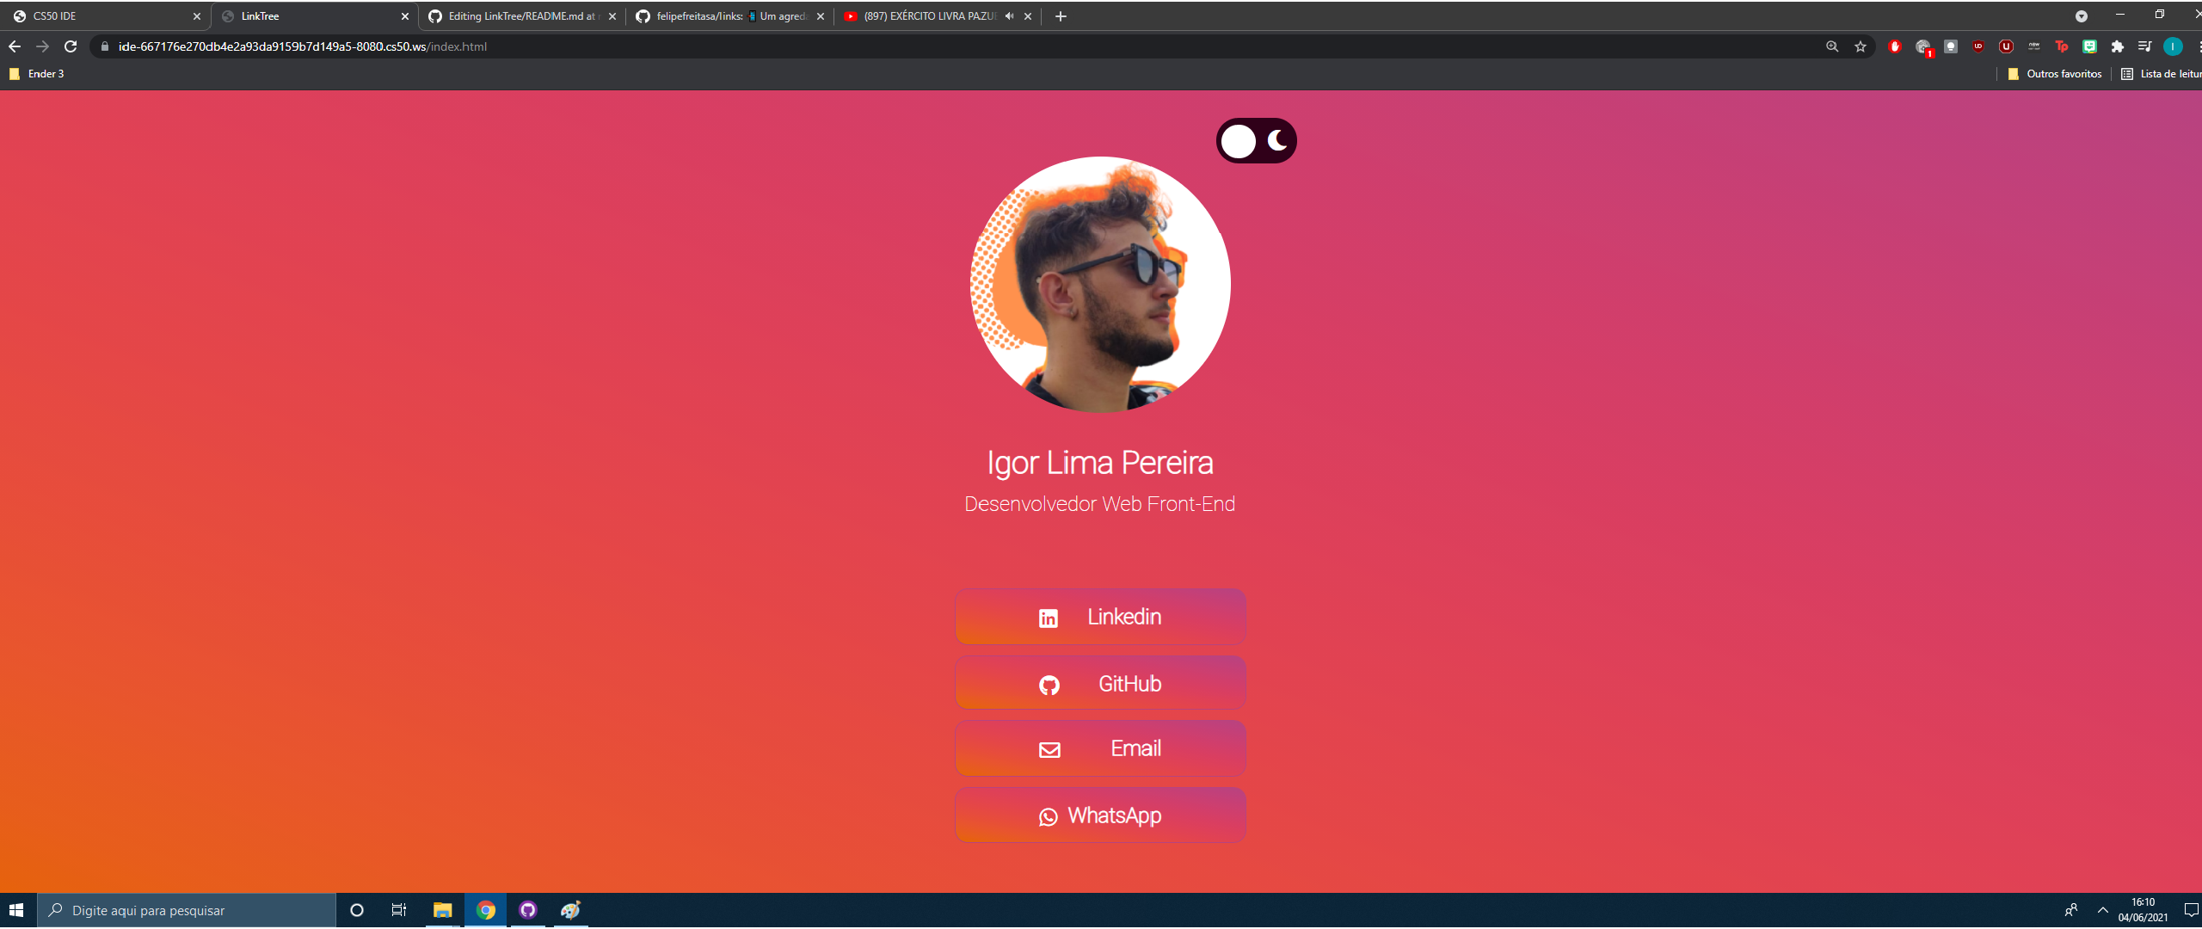Mute the YouTube tab speaker icon
The height and width of the screenshot is (929, 2202).
pyautogui.click(x=1007, y=15)
